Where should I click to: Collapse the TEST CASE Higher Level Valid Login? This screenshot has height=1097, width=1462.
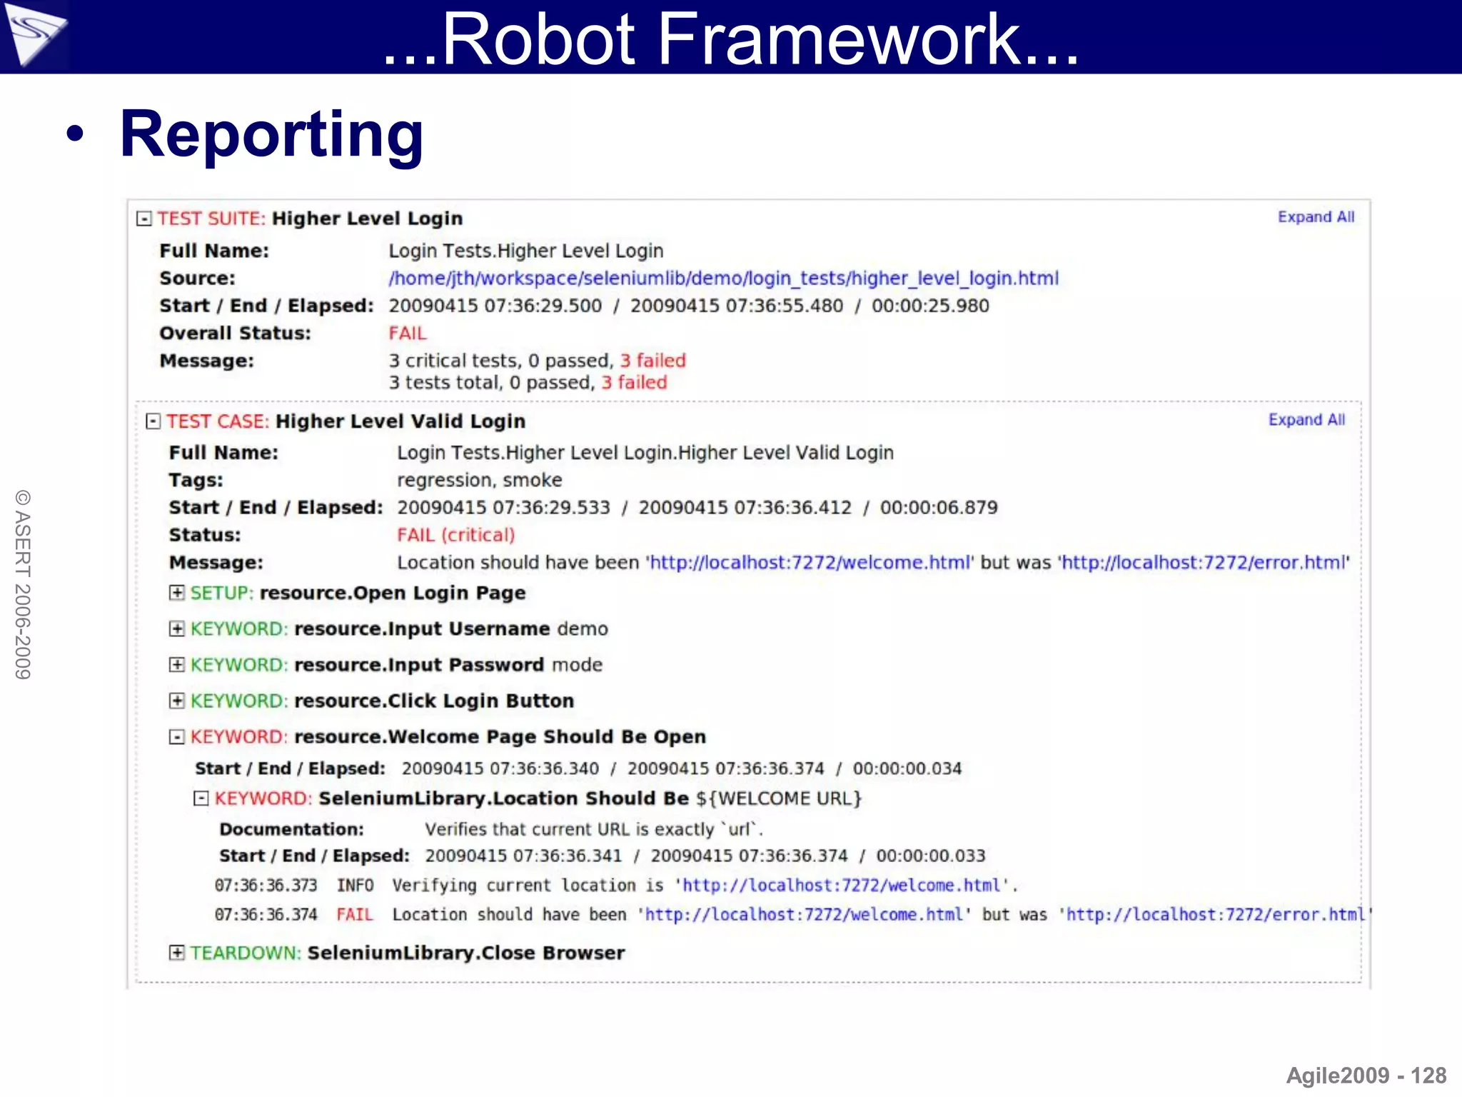click(153, 421)
